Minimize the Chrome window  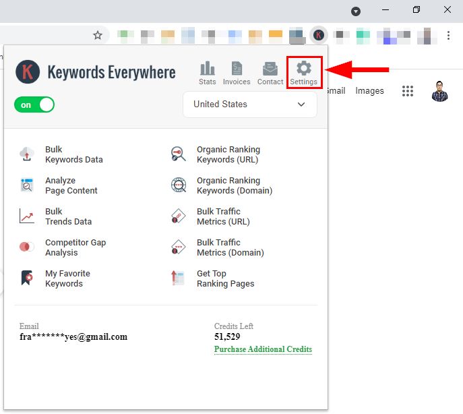pos(385,9)
